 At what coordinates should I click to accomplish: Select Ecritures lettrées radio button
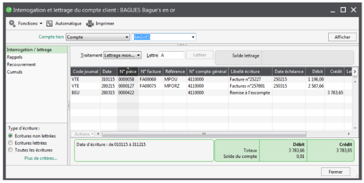pos(10,143)
